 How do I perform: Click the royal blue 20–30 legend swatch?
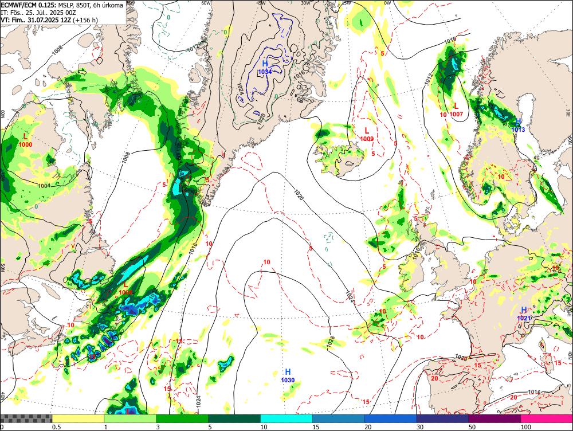click(391, 418)
